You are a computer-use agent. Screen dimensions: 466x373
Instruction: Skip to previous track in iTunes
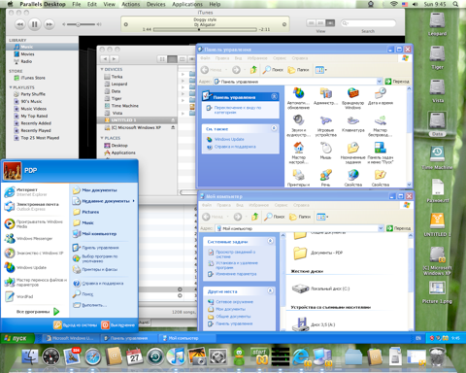[20, 24]
